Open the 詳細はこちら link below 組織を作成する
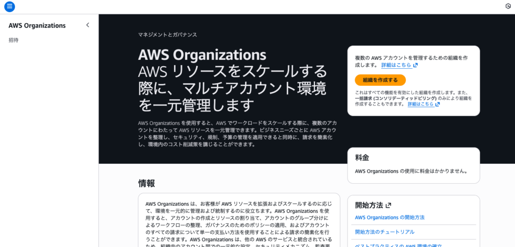This screenshot has width=515, height=247. [420, 104]
